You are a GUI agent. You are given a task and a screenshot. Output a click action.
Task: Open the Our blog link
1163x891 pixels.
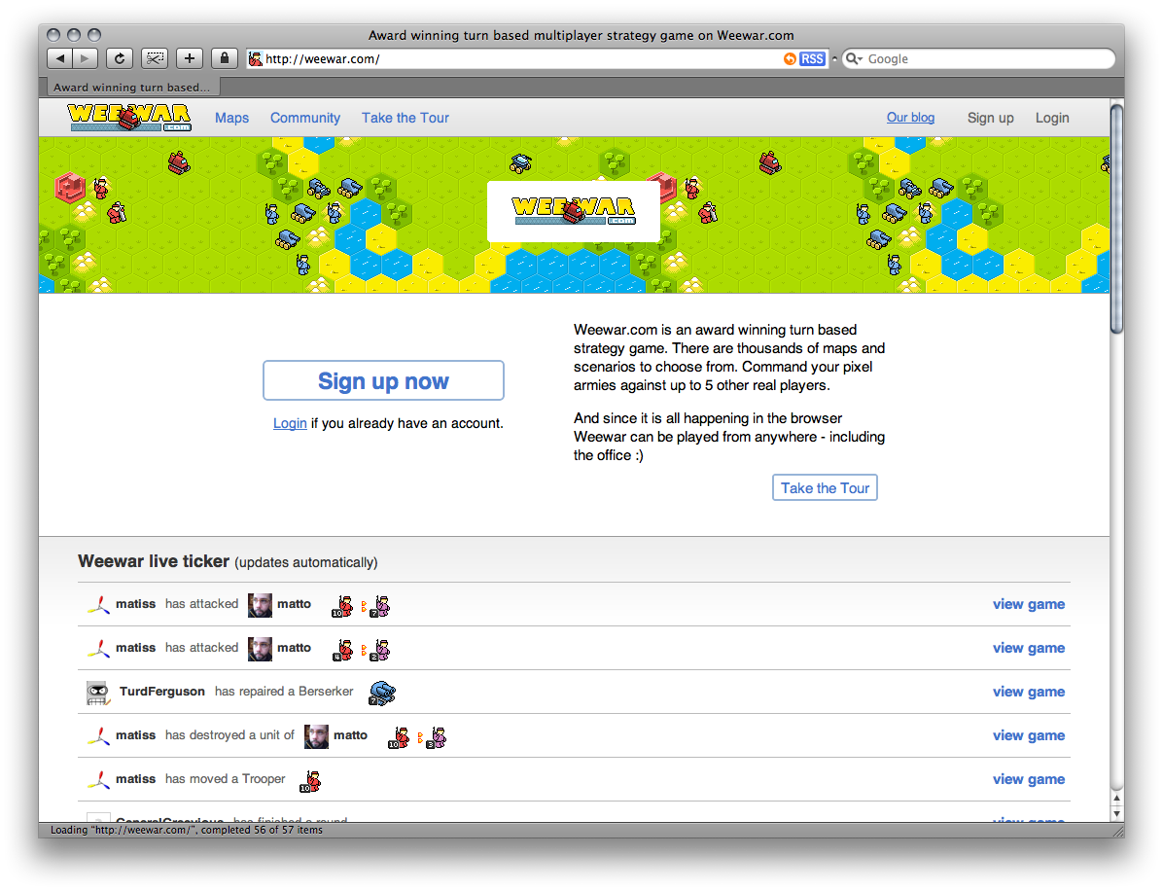(910, 118)
